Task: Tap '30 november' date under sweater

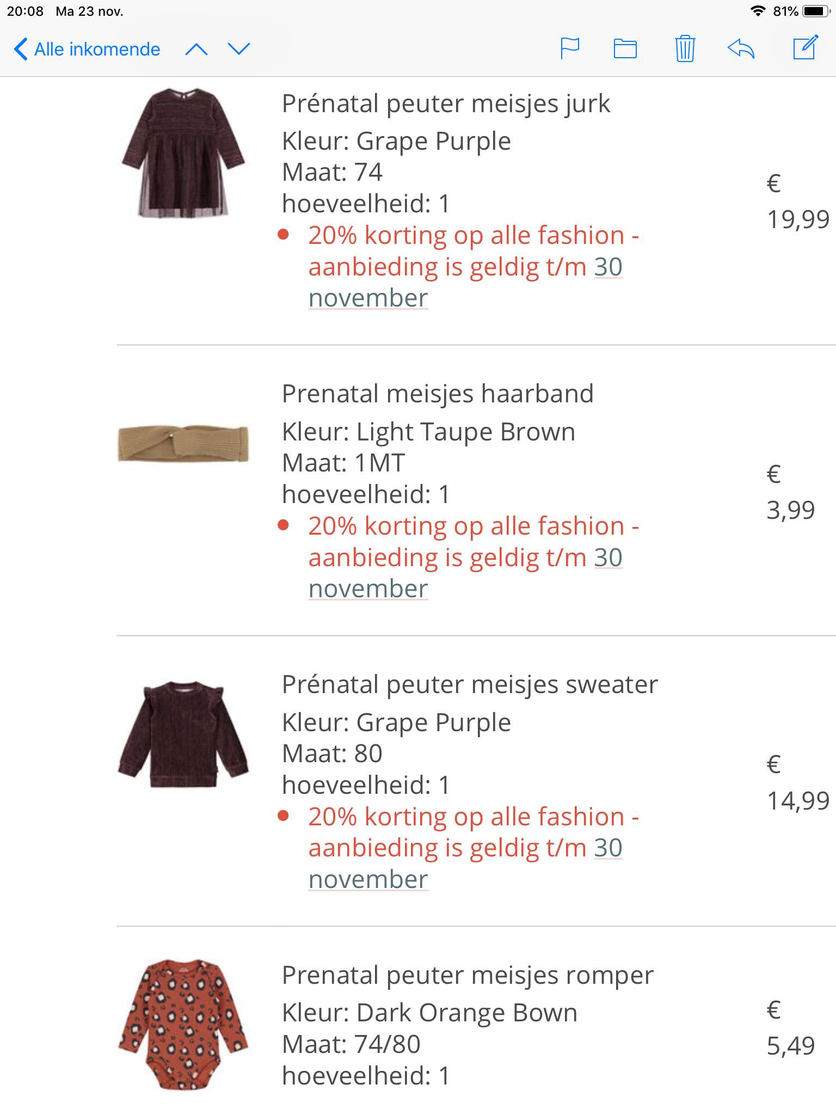Action: tap(465, 864)
